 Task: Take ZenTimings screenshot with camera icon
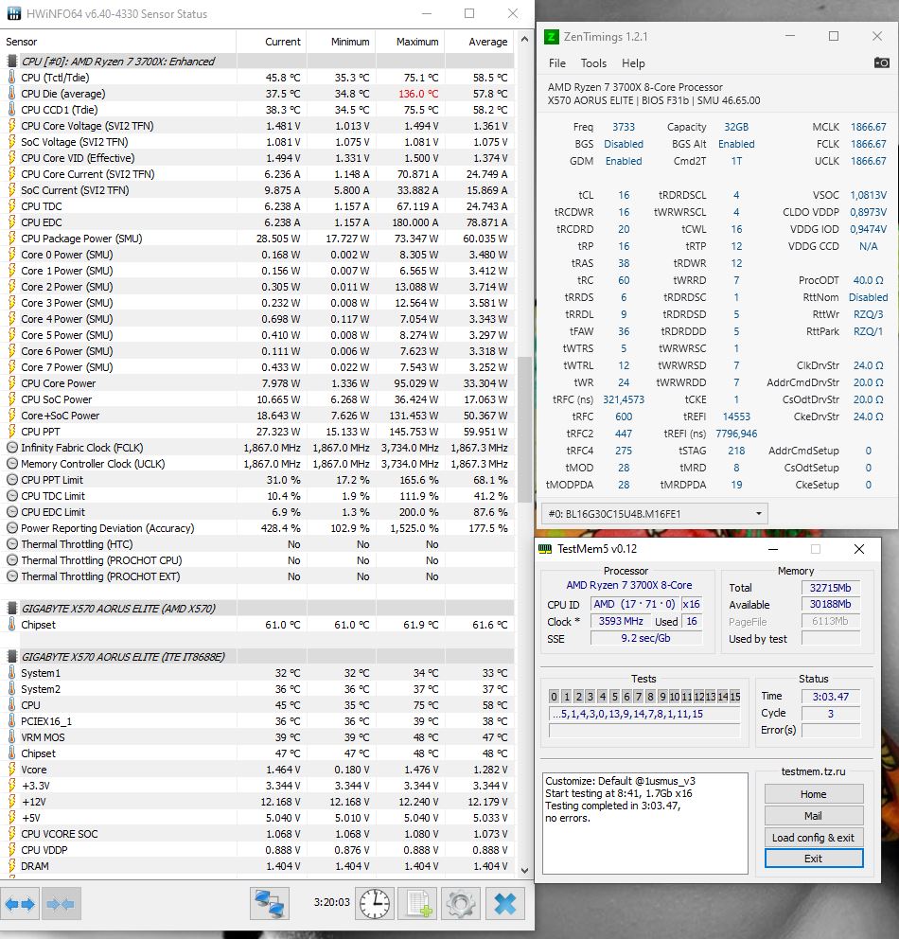tap(881, 62)
